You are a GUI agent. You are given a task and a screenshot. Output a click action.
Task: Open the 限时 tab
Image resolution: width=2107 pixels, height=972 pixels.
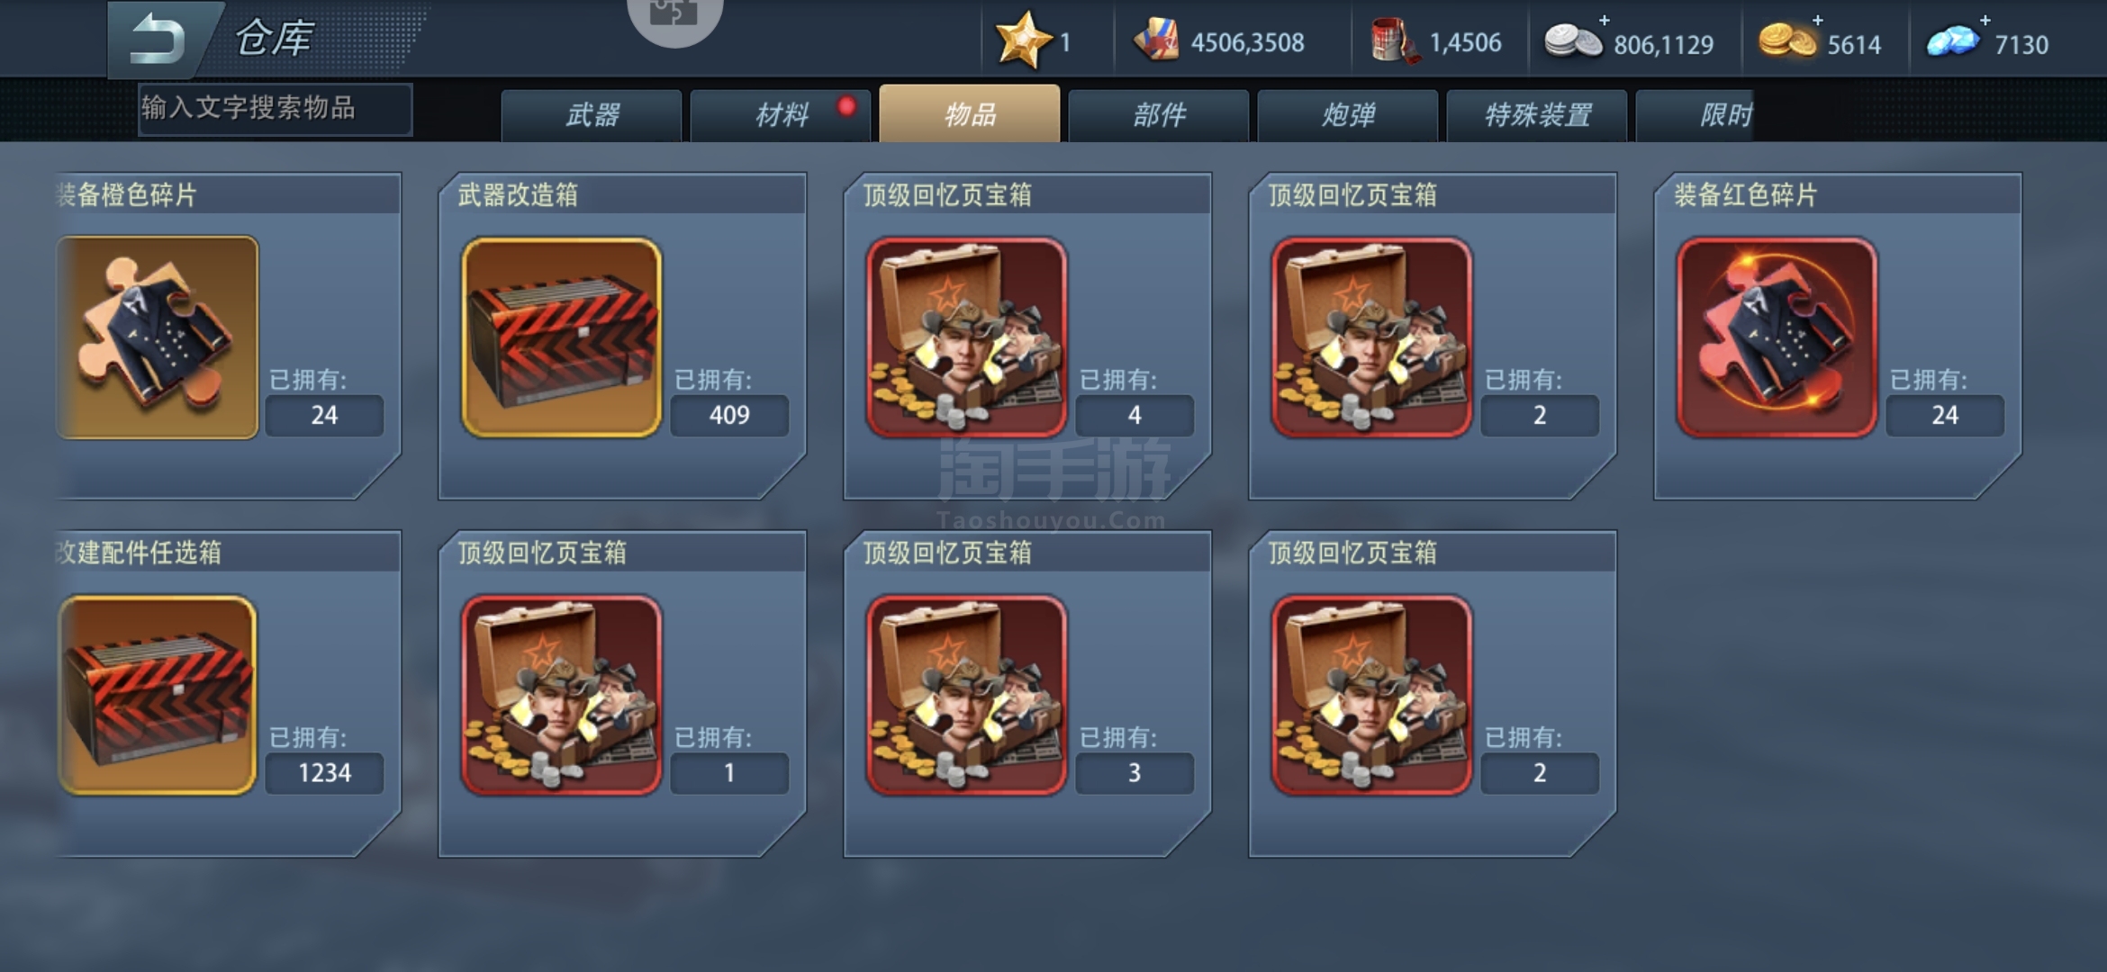pos(1696,114)
